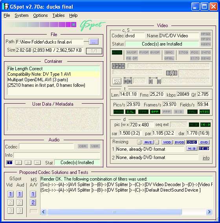Click the minus icon beside AVI resizing
220x223 pixels.
click(x=157, y=142)
